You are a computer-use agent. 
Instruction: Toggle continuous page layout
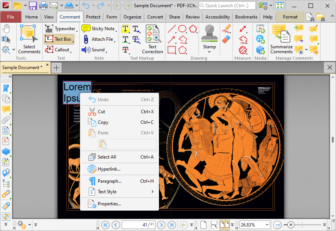tap(214, 225)
